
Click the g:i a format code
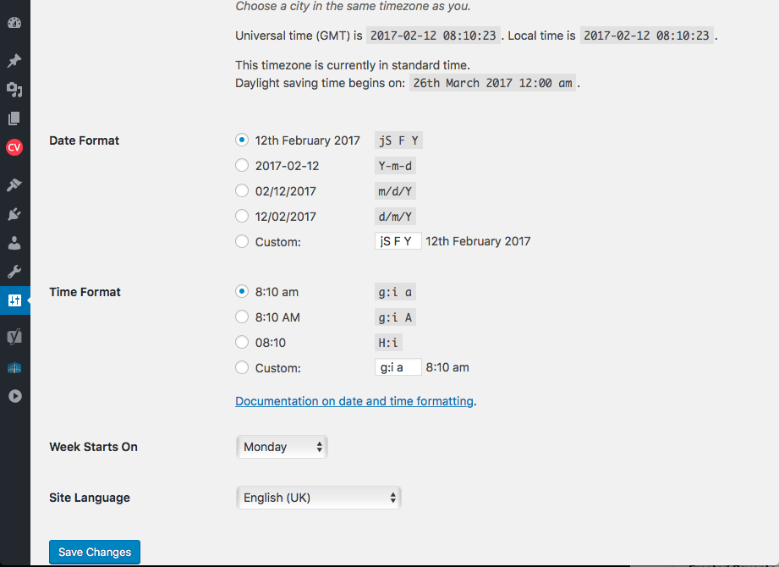tap(395, 292)
